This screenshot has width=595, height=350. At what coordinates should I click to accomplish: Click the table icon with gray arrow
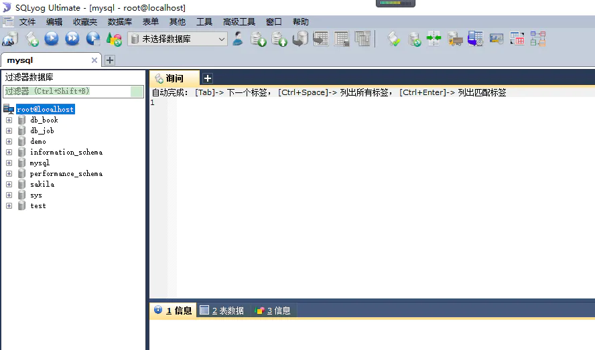tap(321, 39)
